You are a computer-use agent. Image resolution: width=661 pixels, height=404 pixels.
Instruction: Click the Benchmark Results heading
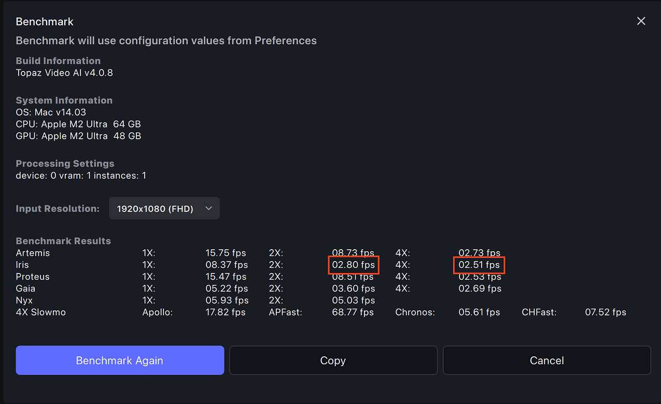point(63,240)
